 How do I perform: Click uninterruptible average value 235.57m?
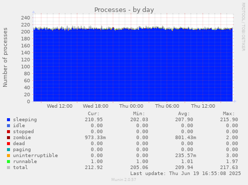[x=186, y=156]
